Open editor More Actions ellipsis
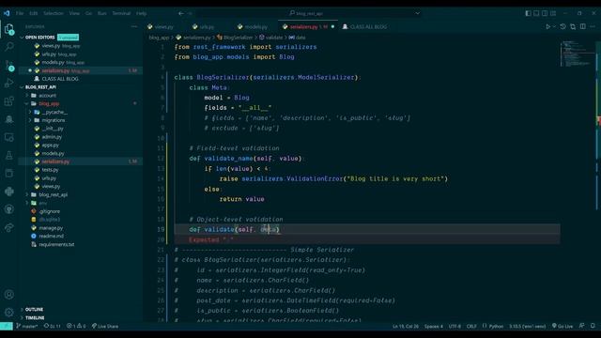Image resolution: width=601 pixels, height=338 pixels. click(x=593, y=27)
